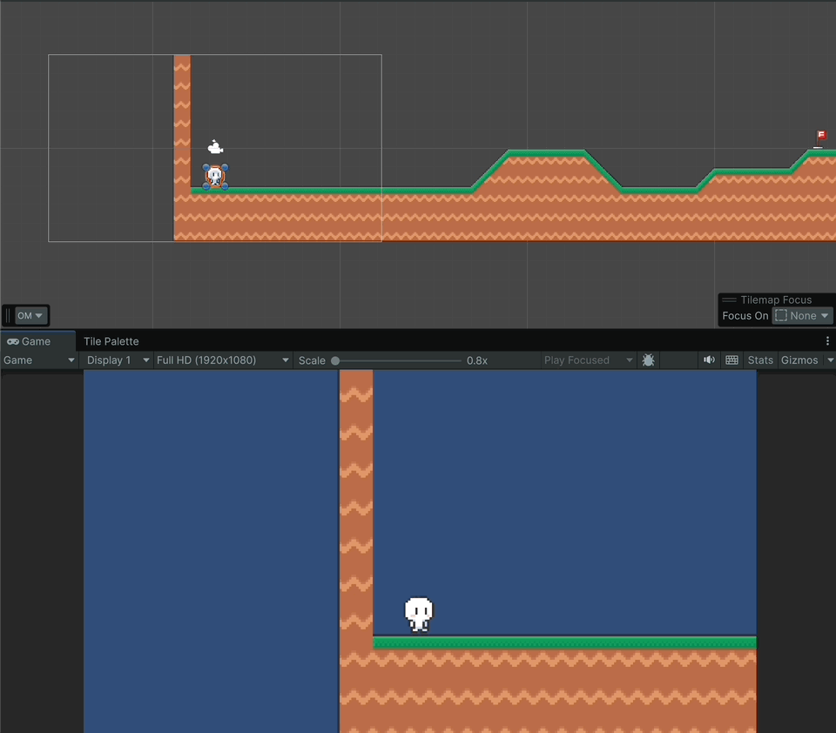Select the camera gizmo icon in the Scene
Viewport: 836px width, 733px height.
(215, 146)
